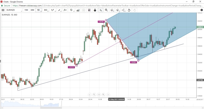The width and height of the screenshot is (204, 109).
Task: Open the cloud download option
Action: click(x=118, y=10)
